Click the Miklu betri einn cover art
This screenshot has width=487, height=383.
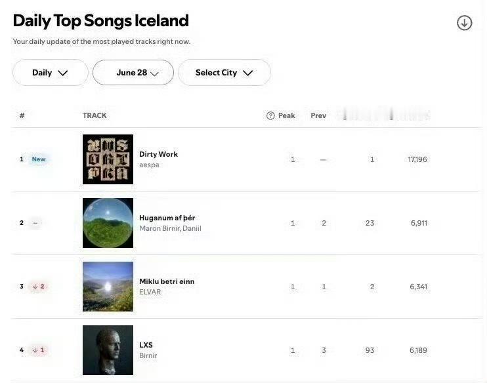point(108,287)
